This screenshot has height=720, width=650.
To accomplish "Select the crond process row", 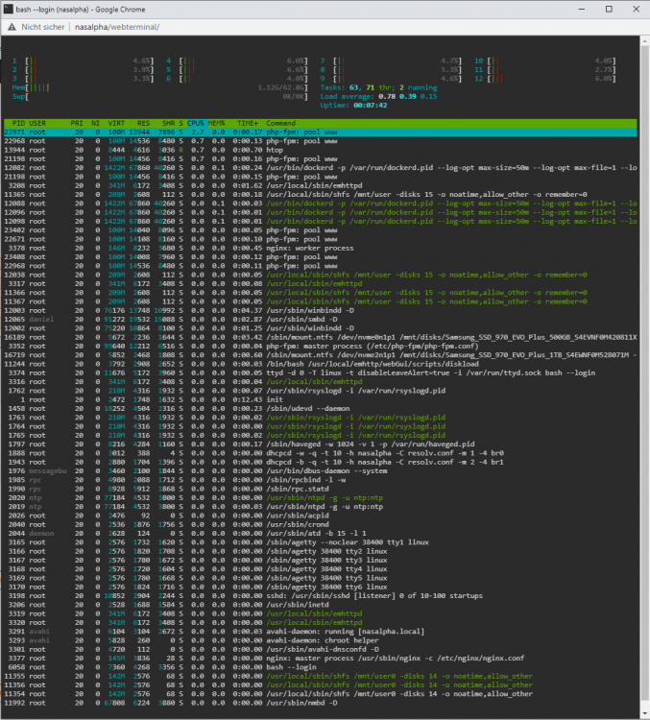I will pyautogui.click(x=320, y=524).
